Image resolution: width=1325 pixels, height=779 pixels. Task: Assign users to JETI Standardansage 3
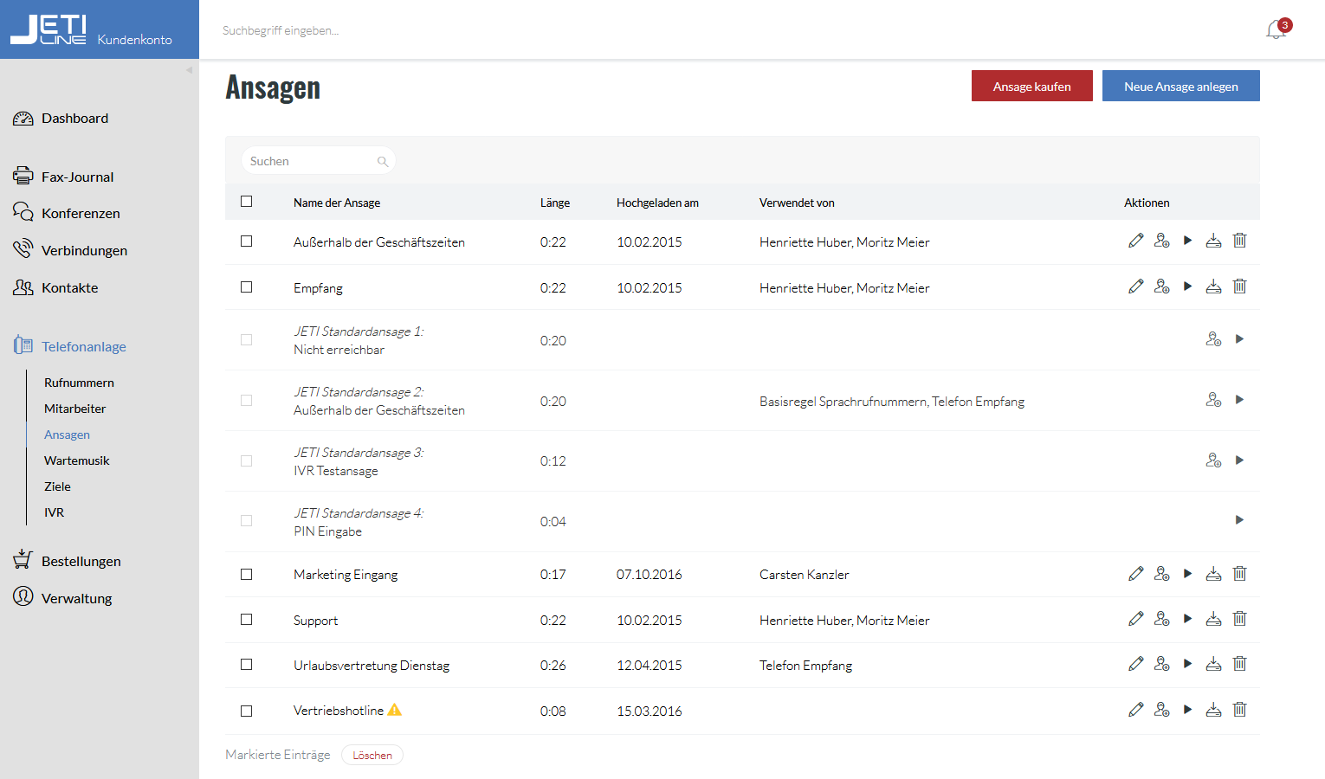[1214, 460]
